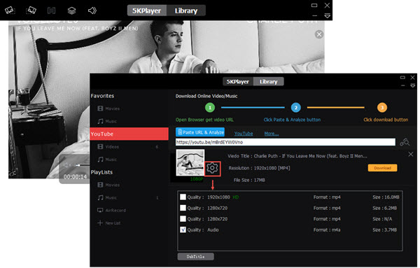The image size is (420, 268).
Task: Click the video URL input field
Action: (286, 142)
